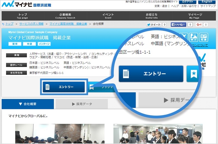Click the アイコンについて link

(200, 45)
